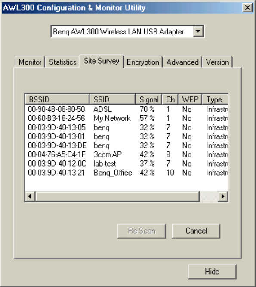Click the 37 % signal value
This screenshot has width=256, height=287.
pyautogui.click(x=147, y=164)
